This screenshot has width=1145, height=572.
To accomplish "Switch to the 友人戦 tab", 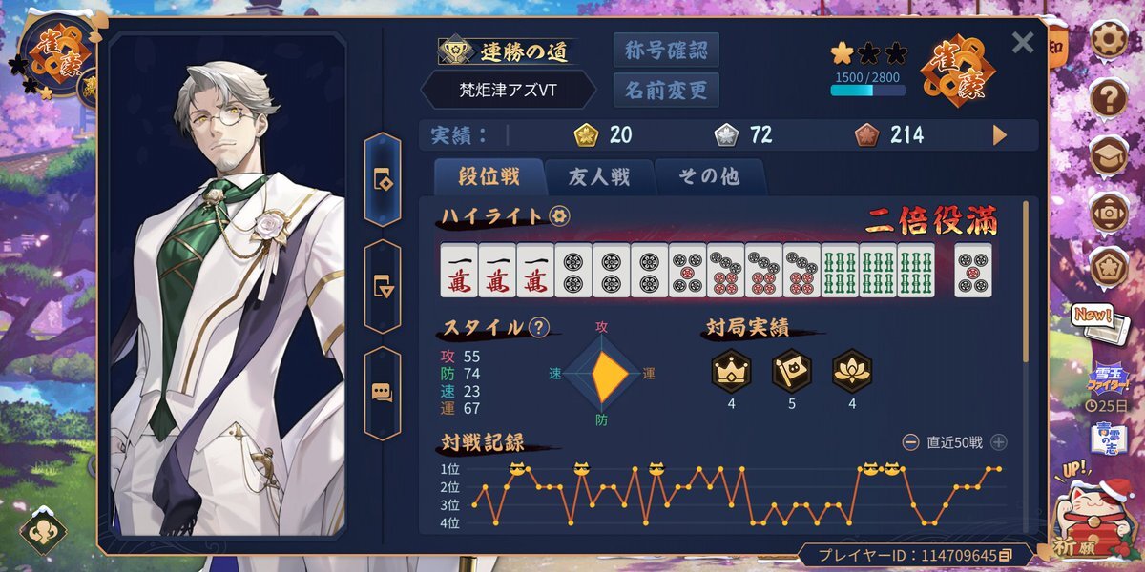I will (599, 177).
